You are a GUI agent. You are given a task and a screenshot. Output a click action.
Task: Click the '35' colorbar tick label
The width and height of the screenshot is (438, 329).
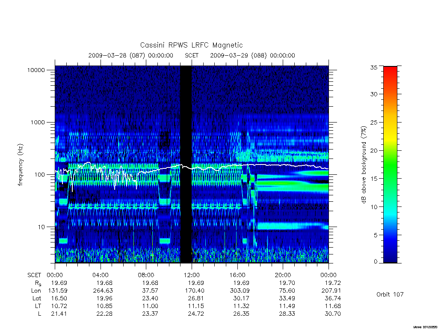point(373,67)
